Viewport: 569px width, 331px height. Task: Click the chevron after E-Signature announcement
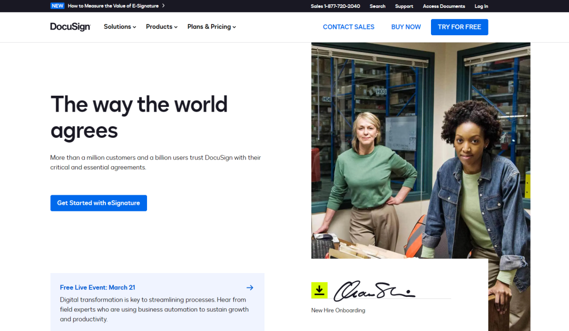pyautogui.click(x=163, y=6)
